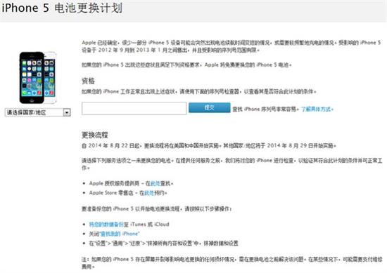Viewport: 387px width, 273px height.
Task: Open the 查找我的 iPhone link
Action: click(x=120, y=234)
